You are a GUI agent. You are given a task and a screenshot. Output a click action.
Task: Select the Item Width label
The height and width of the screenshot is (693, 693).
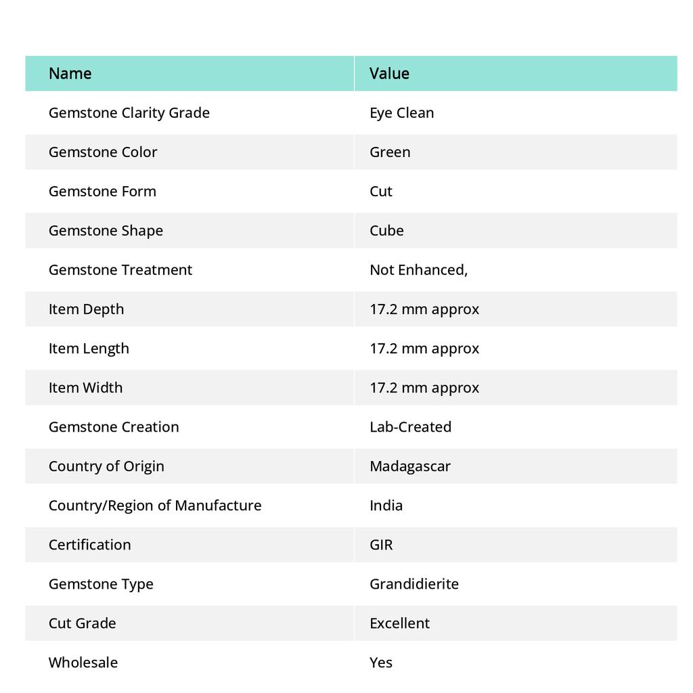click(85, 388)
